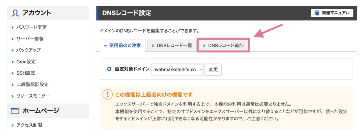Screen dimensions: 364x131
Task: Click the book icon beside 関連マニュアル
Action: (x=317, y=13)
